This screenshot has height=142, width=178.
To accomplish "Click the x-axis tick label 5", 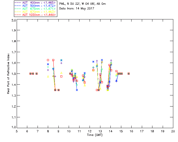I will 17,131.
